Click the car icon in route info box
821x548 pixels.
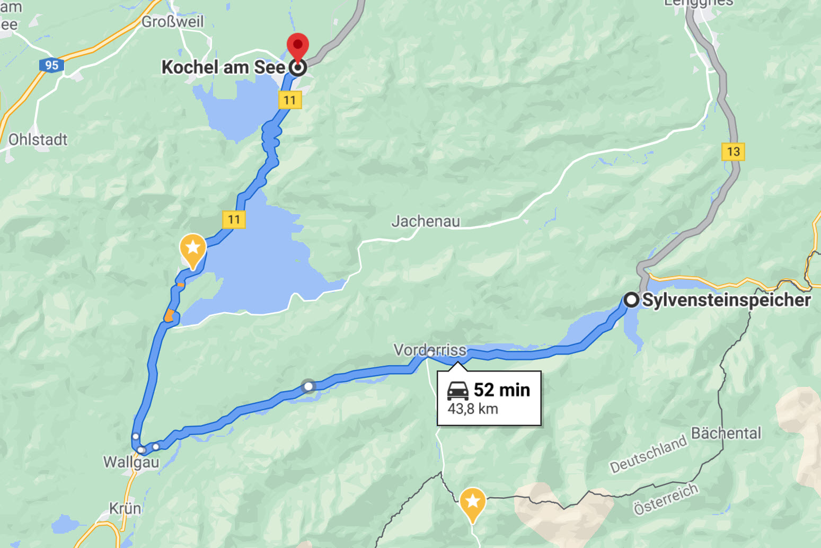458,390
